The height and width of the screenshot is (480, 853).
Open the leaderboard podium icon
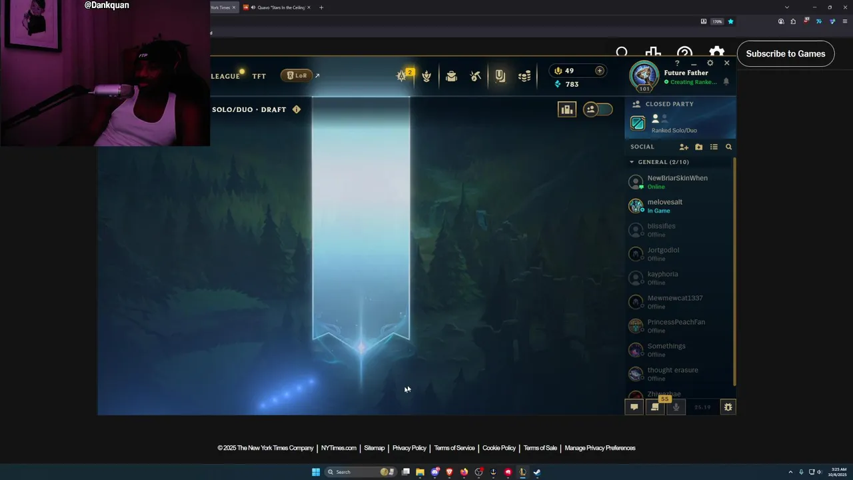(x=567, y=110)
